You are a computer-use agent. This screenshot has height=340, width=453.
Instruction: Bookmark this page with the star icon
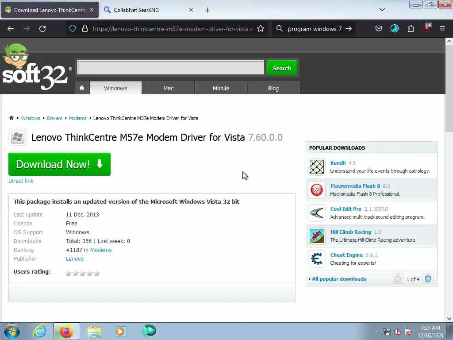click(261, 28)
